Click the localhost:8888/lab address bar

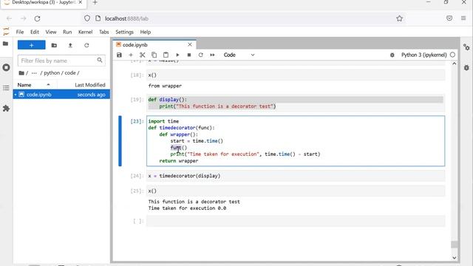tap(245, 18)
